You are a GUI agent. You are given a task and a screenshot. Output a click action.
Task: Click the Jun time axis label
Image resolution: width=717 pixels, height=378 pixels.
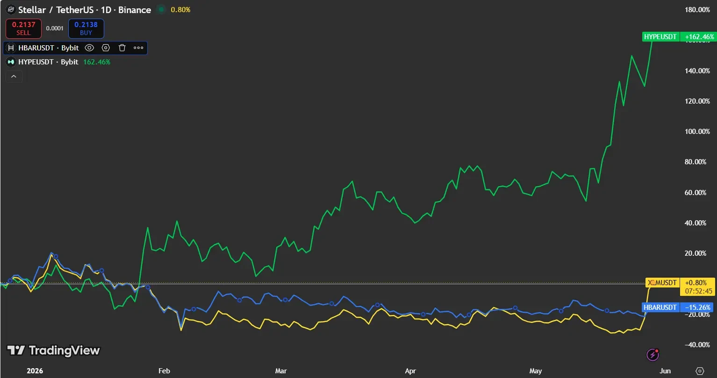pos(665,371)
